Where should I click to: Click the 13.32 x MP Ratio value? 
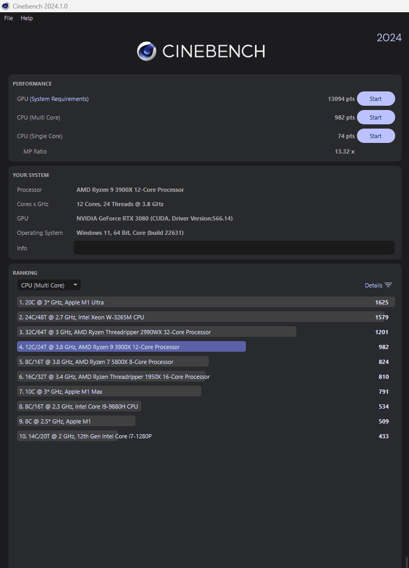pos(345,151)
